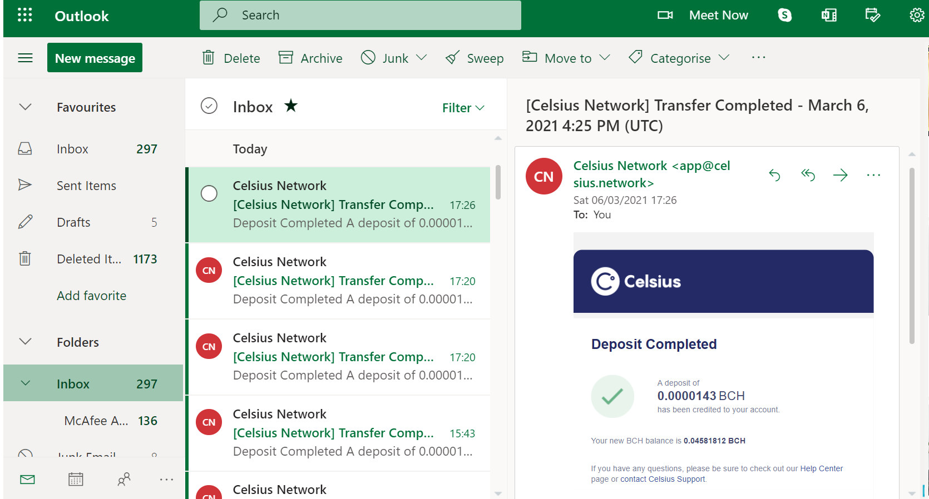Click the Search box
The width and height of the screenshot is (929, 499).
360,15
